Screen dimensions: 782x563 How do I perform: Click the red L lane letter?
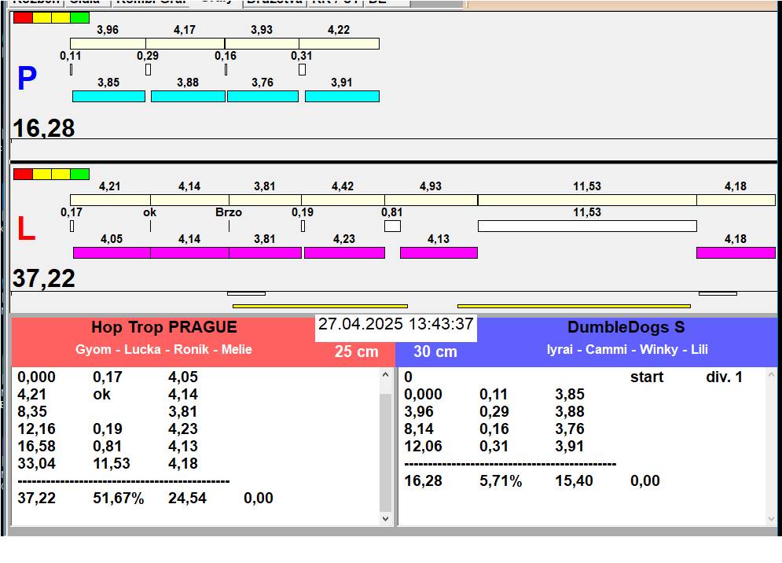(x=26, y=230)
